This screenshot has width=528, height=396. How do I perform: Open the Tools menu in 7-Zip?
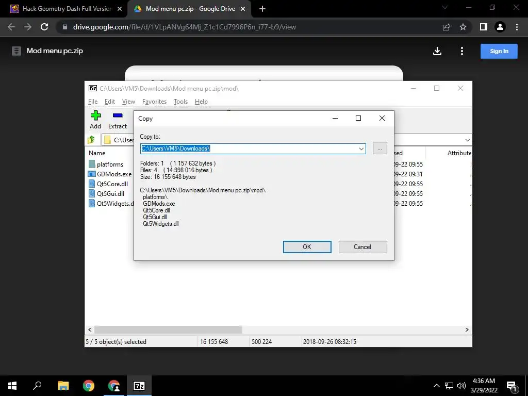pos(180,102)
